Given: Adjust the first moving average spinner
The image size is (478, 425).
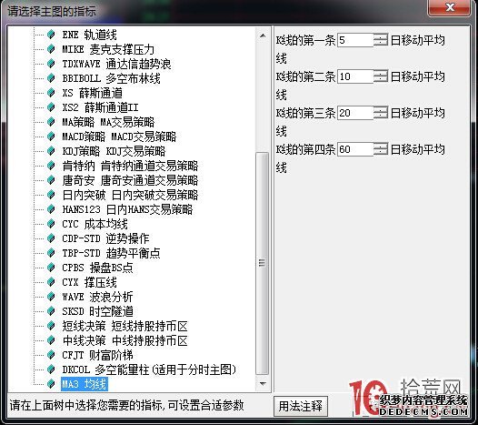Looking at the screenshot, I should coord(381,40).
